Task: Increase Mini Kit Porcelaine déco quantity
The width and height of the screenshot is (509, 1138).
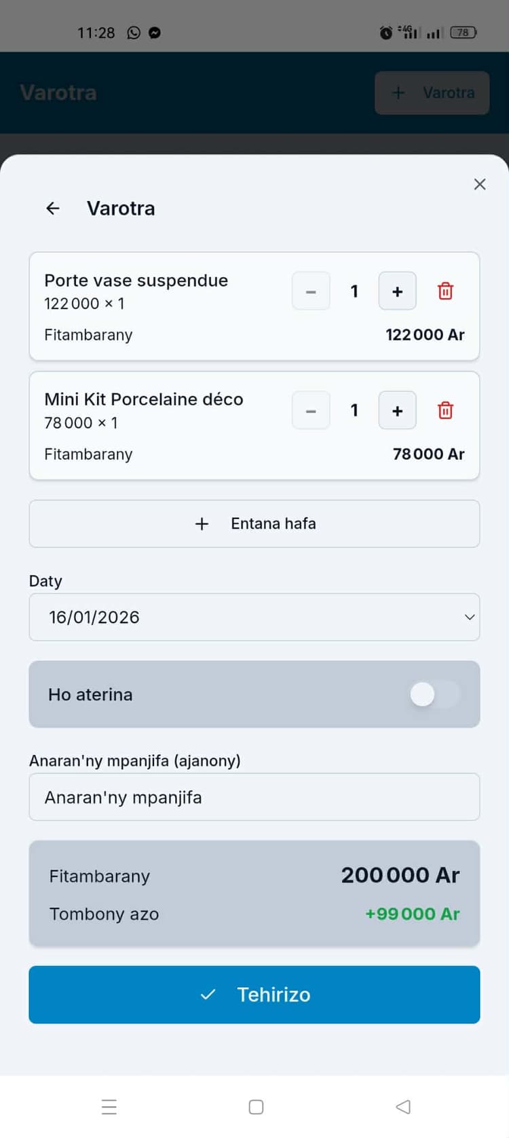Action: pyautogui.click(x=397, y=410)
